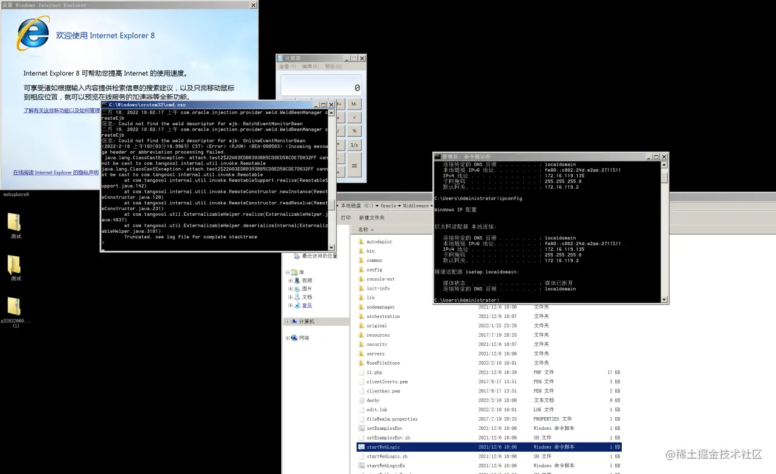Viewport: 776px width, 474px height.
Task: Select the clientkey.pem file name
Action: click(x=383, y=391)
